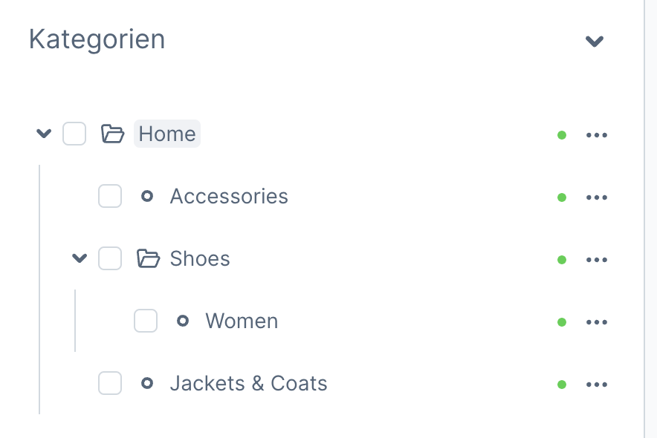
Task: Tick the Home category checkbox
Action: (74, 134)
